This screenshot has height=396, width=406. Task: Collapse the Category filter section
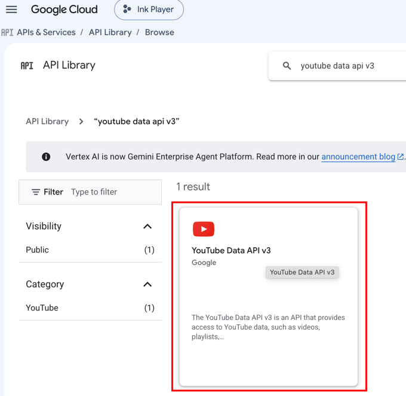tap(147, 284)
